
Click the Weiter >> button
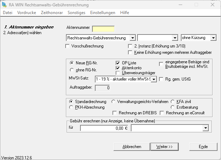(x=165, y=147)
